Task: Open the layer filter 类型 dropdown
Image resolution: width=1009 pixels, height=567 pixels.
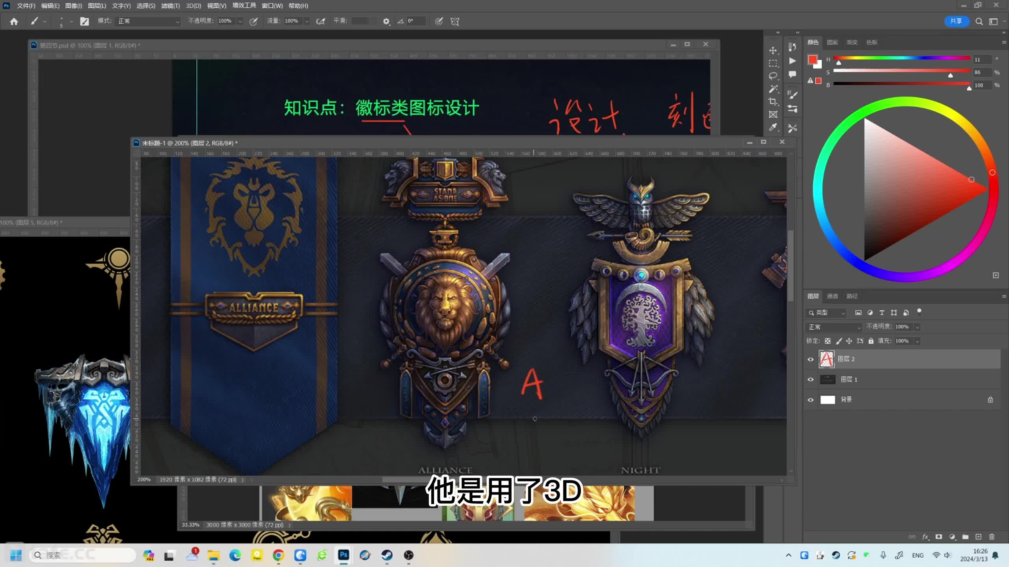Action: [826, 313]
